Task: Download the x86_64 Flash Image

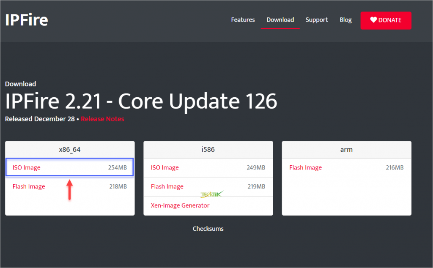Action: click(x=29, y=186)
